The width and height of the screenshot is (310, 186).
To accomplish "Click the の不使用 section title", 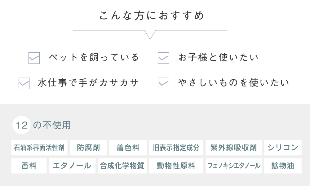I will (x=52, y=125).
